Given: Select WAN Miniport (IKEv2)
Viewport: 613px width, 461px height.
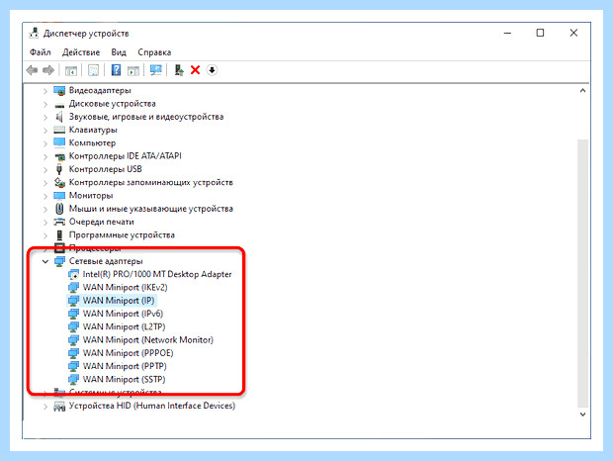Looking at the screenshot, I should [x=126, y=288].
